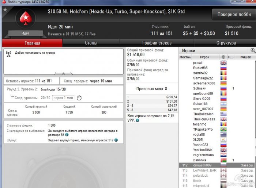Open the VPP info icon
Image resolution: width=256 pixels, height=188 pixels.
point(138,120)
